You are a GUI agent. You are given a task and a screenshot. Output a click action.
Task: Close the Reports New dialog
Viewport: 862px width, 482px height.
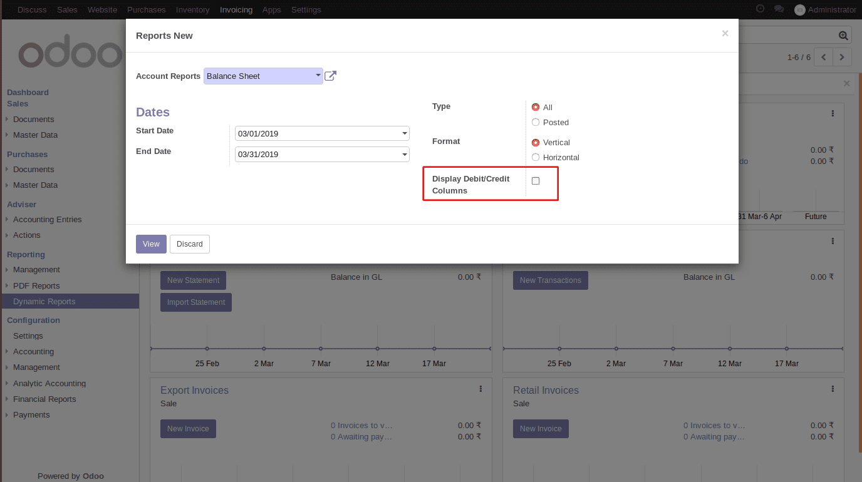pos(725,34)
